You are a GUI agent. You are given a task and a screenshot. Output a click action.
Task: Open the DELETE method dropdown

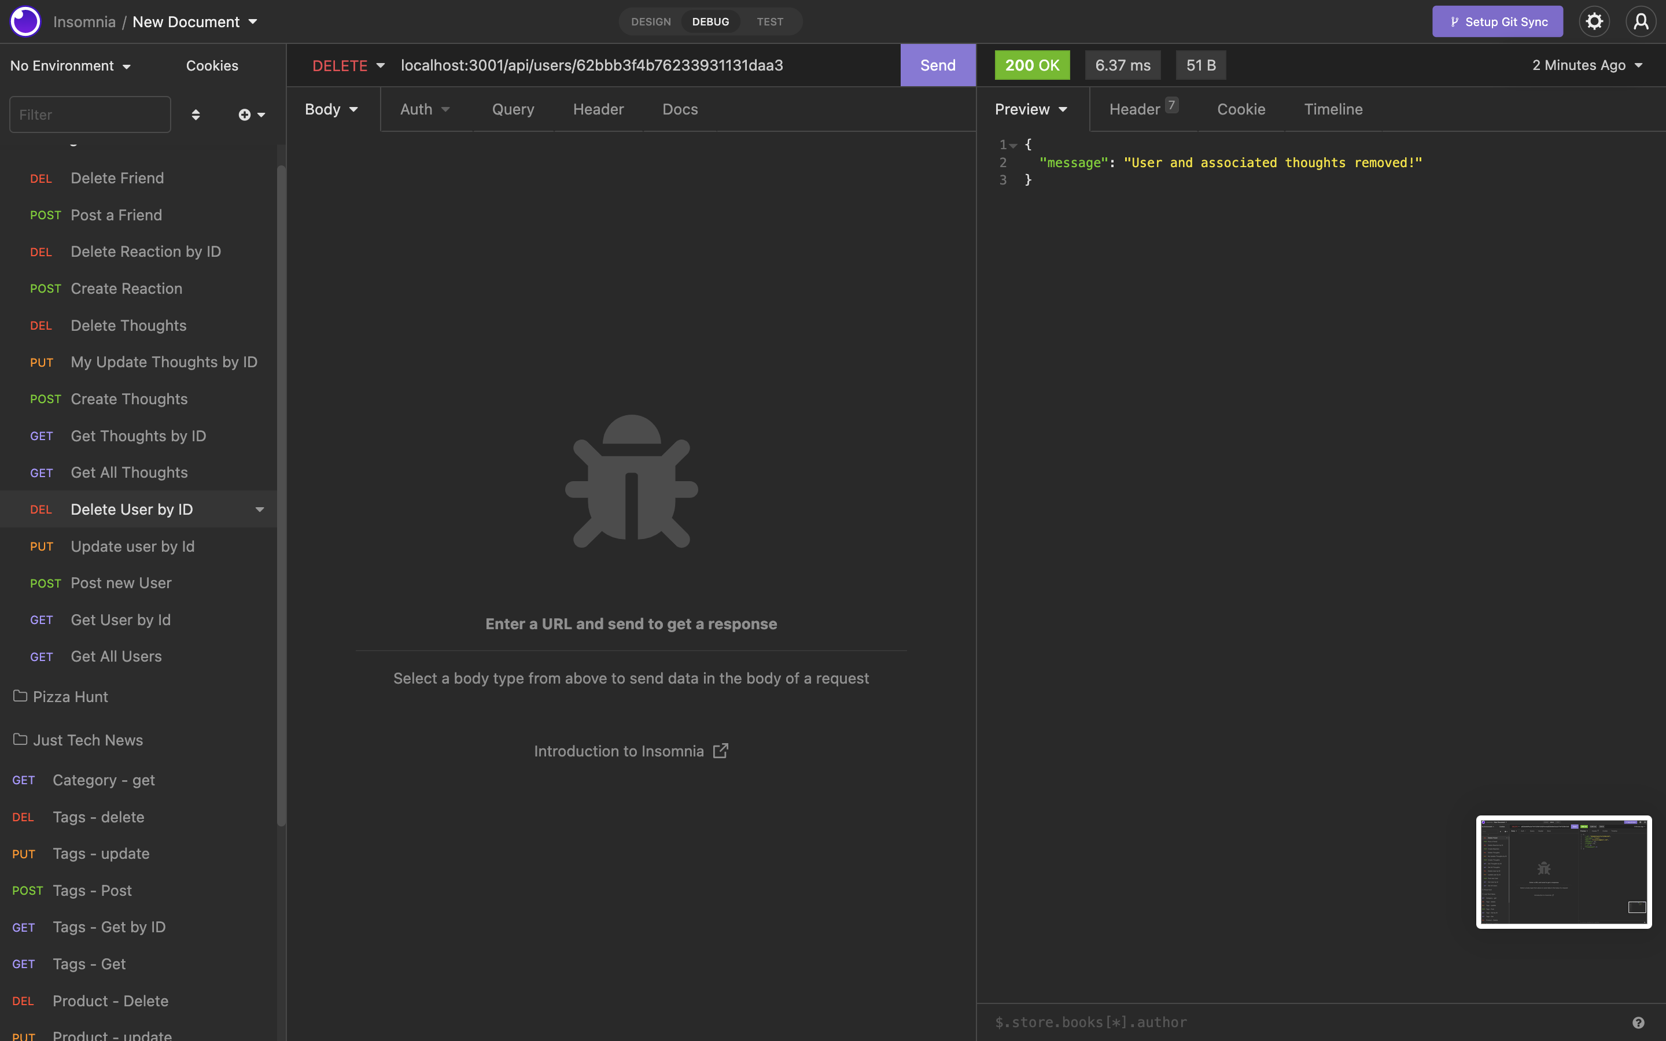[x=348, y=65]
